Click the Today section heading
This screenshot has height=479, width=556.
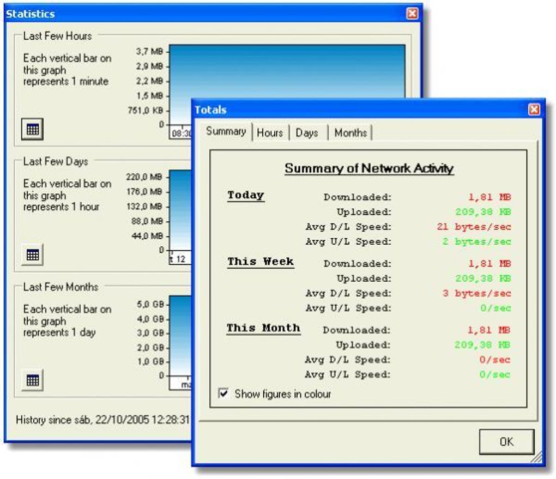[246, 195]
